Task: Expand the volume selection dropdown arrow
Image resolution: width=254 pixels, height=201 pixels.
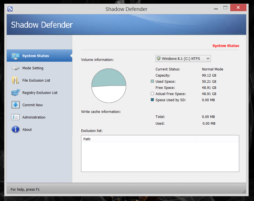Action: point(208,59)
